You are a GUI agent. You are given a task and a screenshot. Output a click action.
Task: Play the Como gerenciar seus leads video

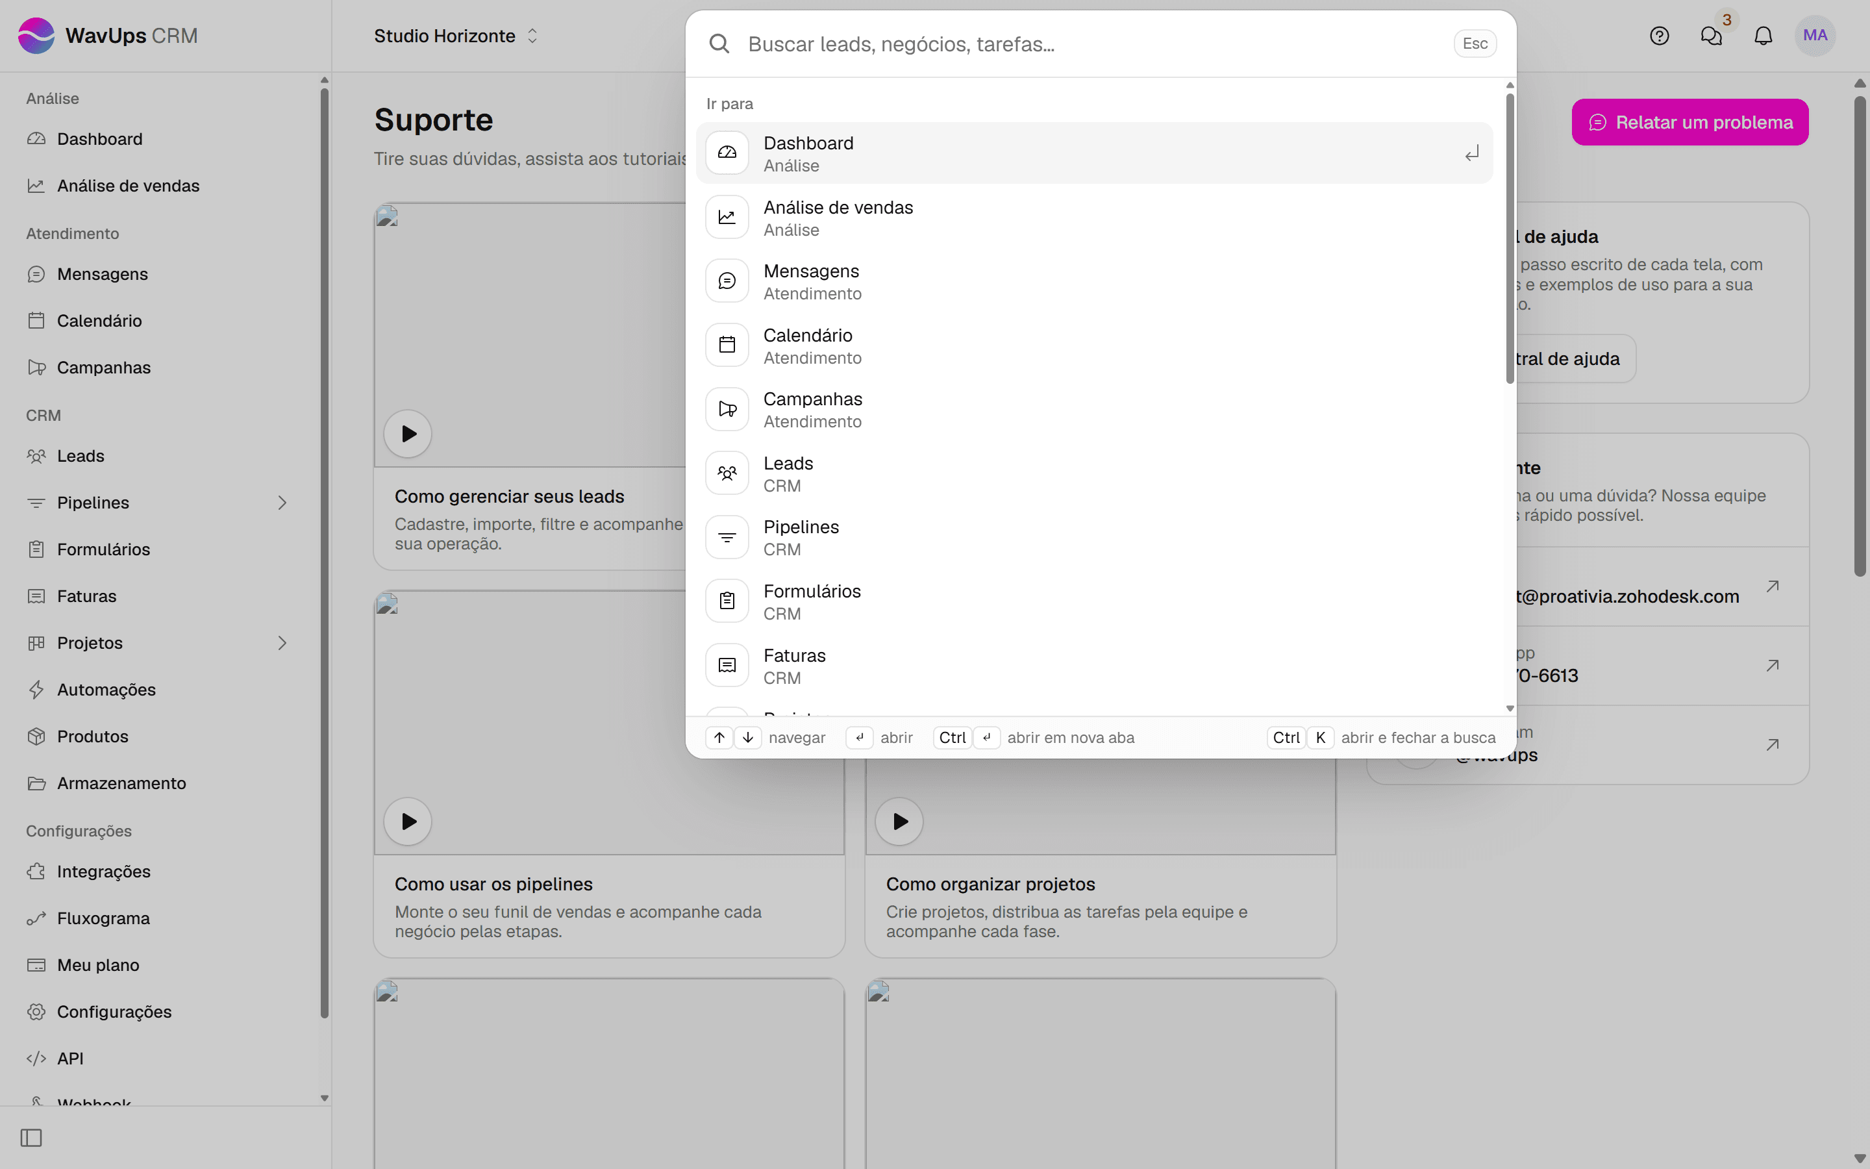[408, 434]
